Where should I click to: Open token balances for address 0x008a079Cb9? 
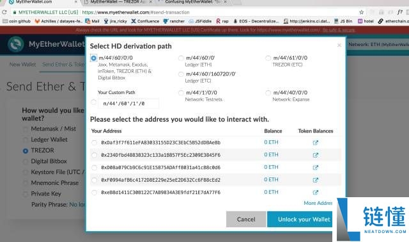click(315, 168)
